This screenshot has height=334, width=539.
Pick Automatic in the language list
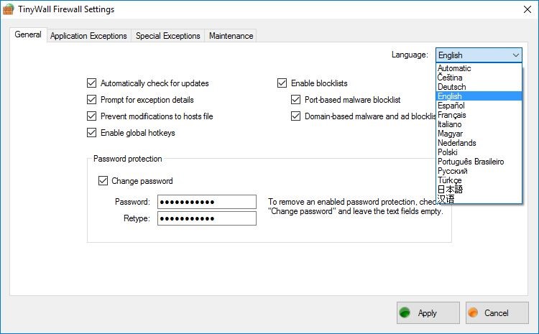click(x=454, y=68)
